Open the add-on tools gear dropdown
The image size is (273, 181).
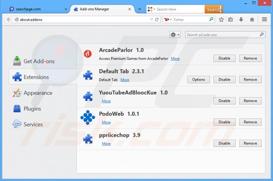click(175, 35)
